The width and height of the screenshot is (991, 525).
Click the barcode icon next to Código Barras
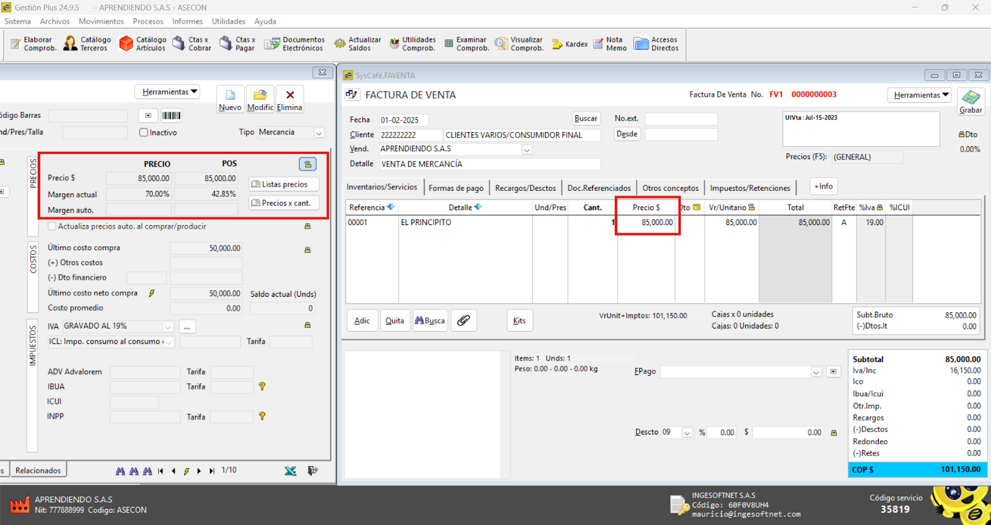coord(171,115)
